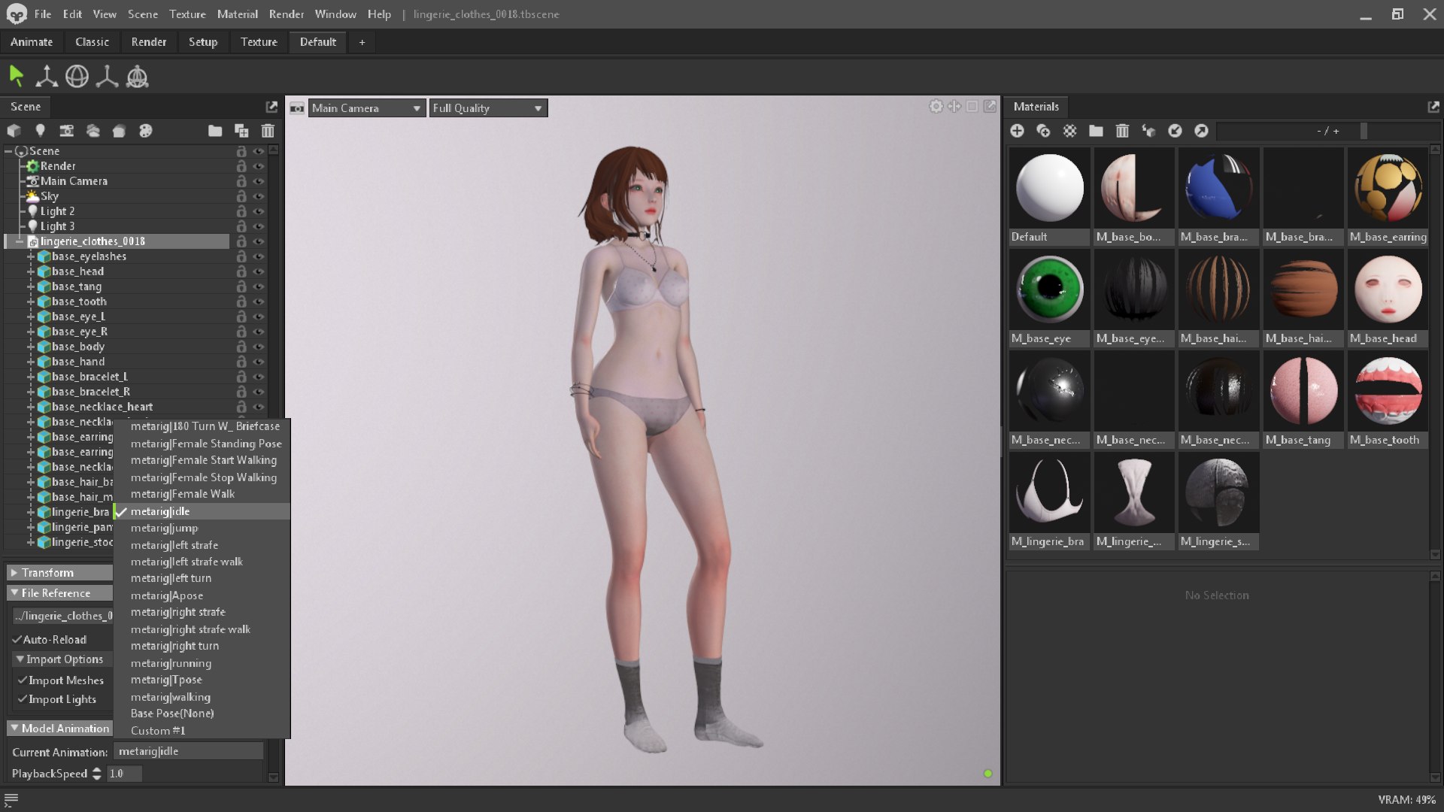Pop out the Materials panel

1433,107
